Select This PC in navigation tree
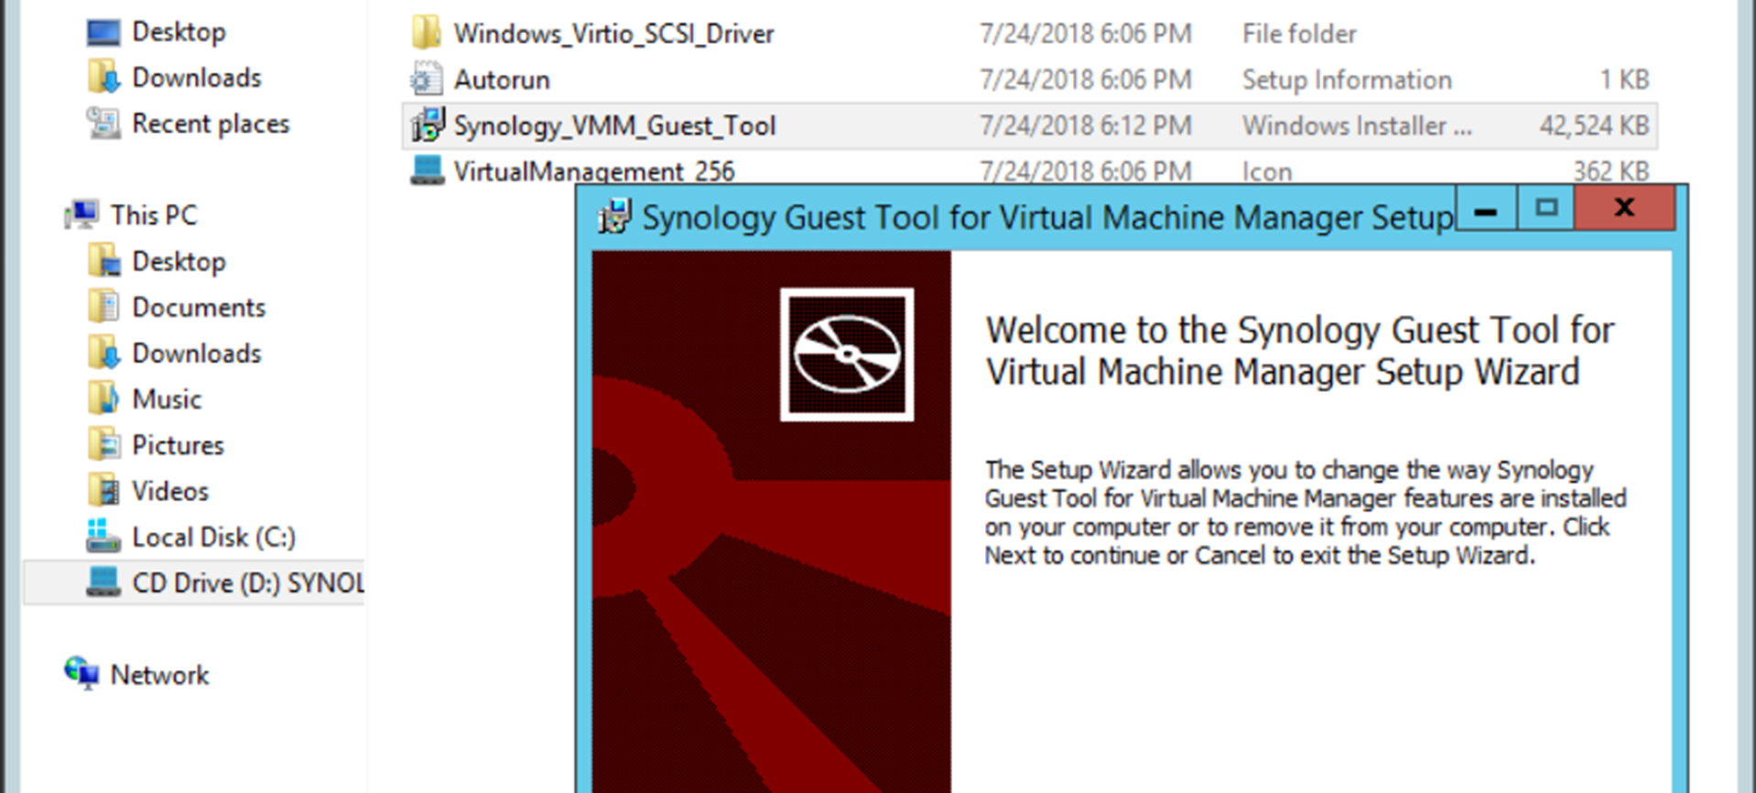 click(153, 215)
